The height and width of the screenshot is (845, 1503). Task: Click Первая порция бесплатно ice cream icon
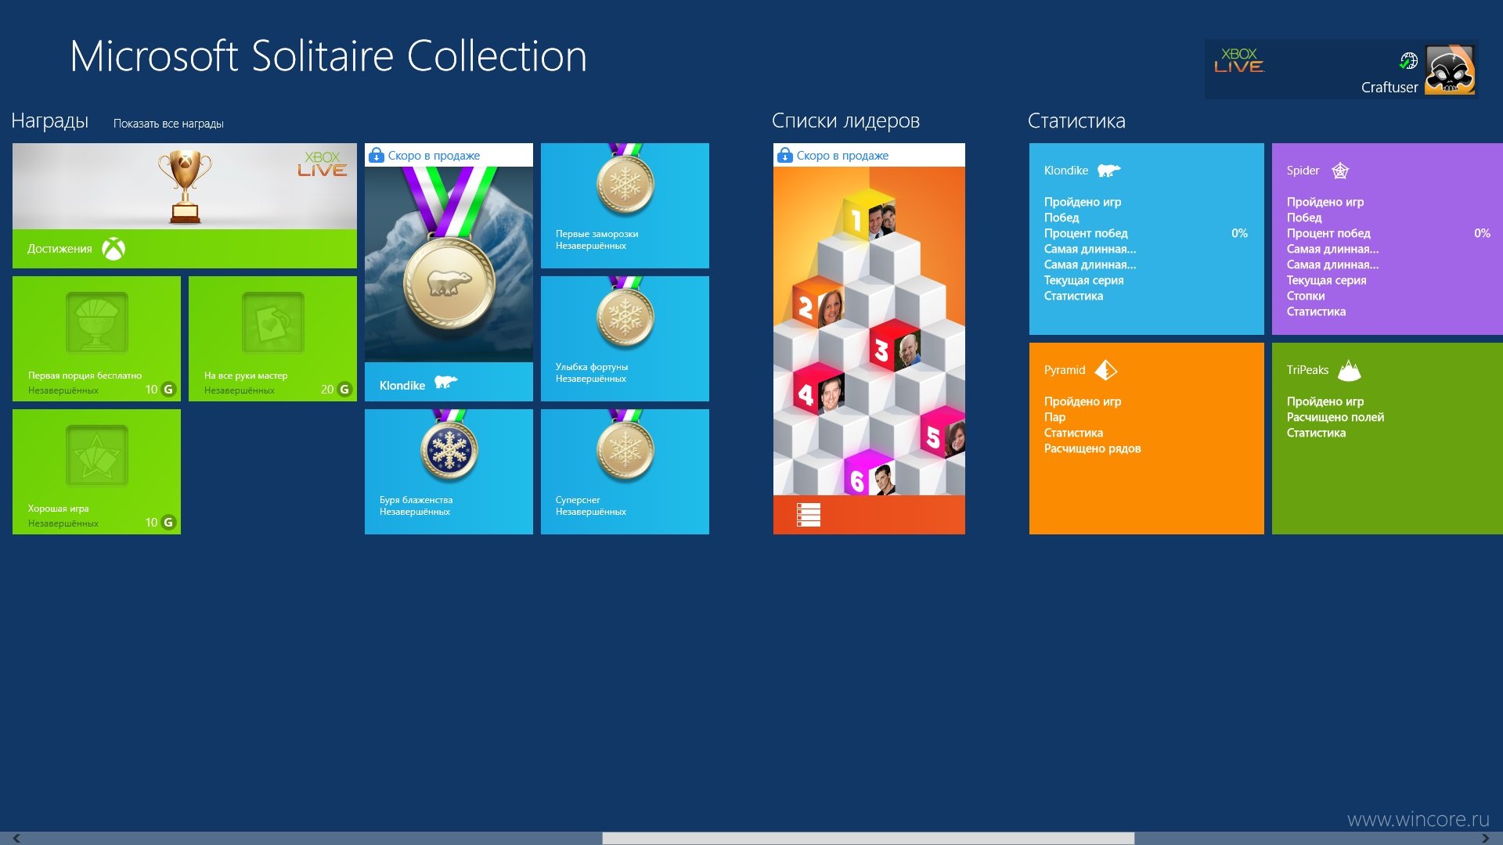96,322
